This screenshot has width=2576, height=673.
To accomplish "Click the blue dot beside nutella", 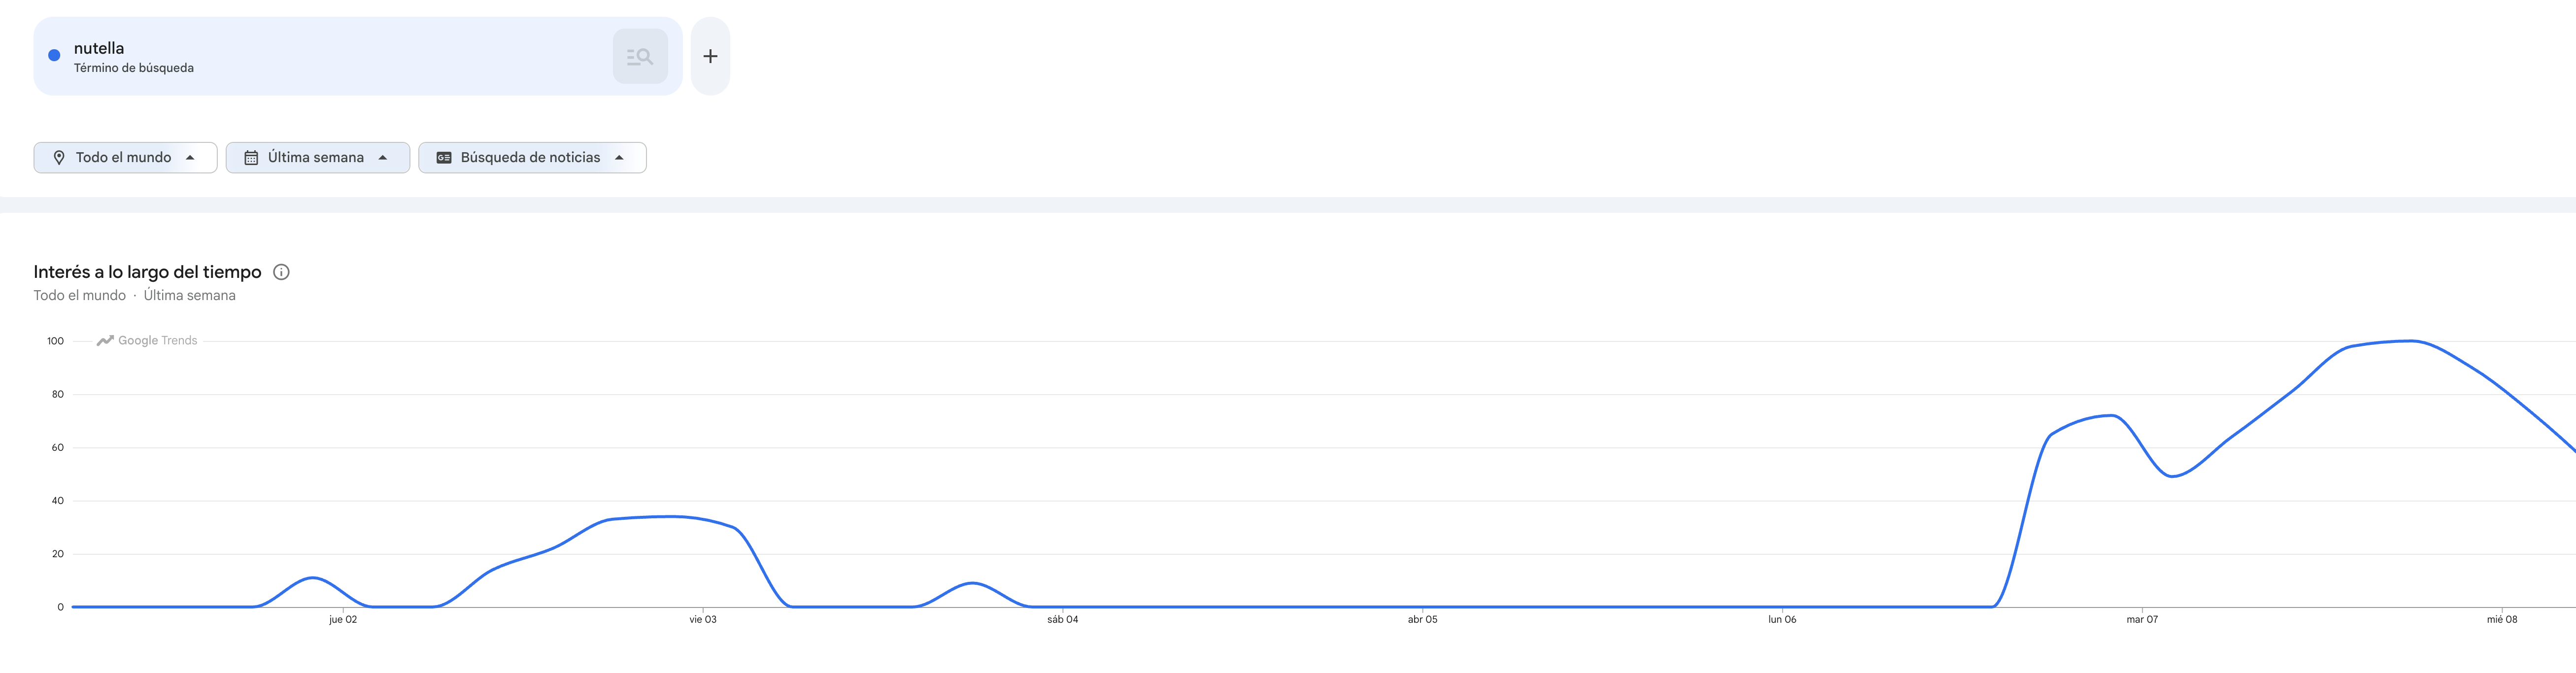I will (54, 56).
